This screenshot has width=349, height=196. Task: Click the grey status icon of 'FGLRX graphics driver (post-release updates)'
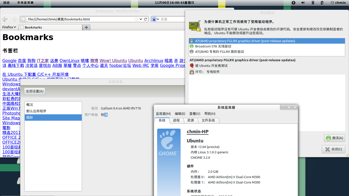pos(192,41)
